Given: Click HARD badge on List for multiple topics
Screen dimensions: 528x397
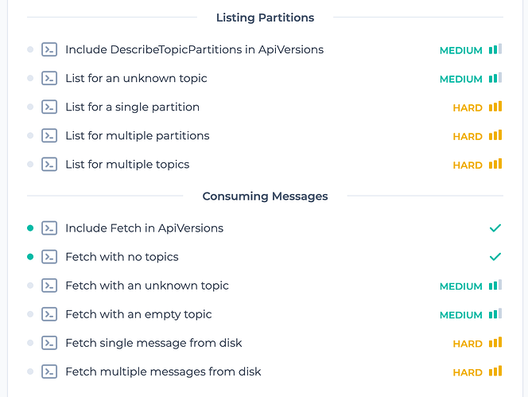Looking at the screenshot, I should (x=468, y=165).
